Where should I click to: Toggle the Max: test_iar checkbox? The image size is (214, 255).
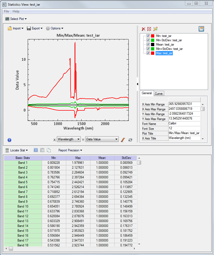pyautogui.click(x=148, y=53)
